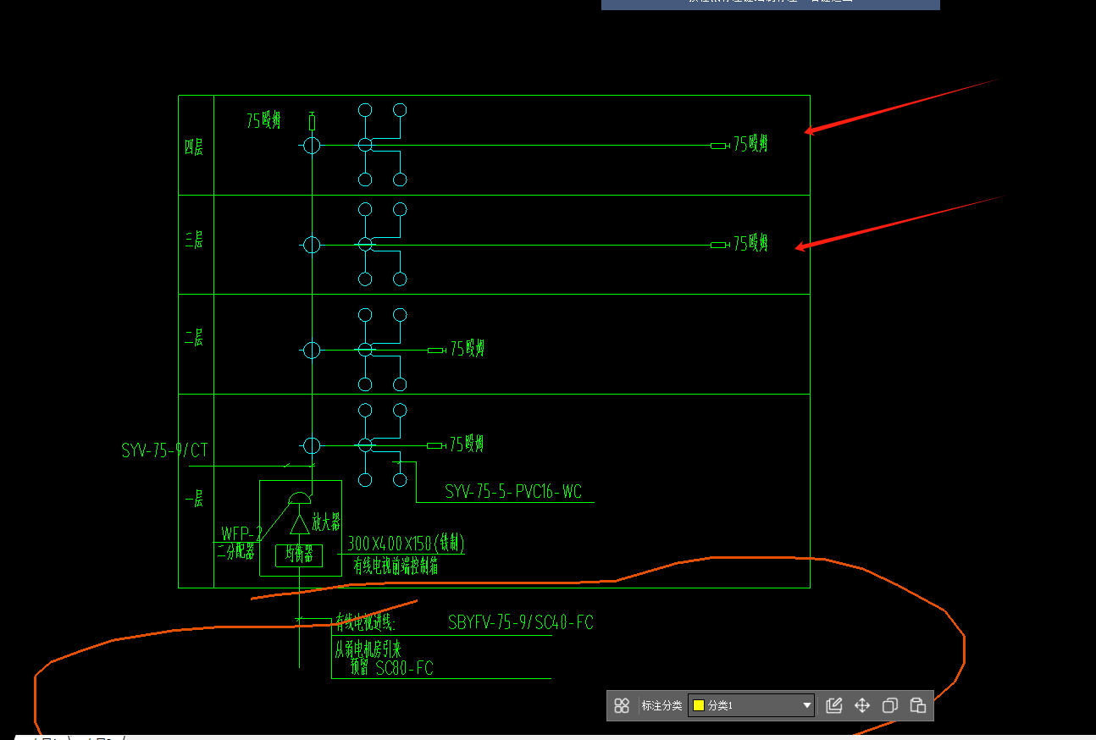1096x740 pixels.
Task: Click the SYV-75-9/CT cable label
Action: coord(164,450)
